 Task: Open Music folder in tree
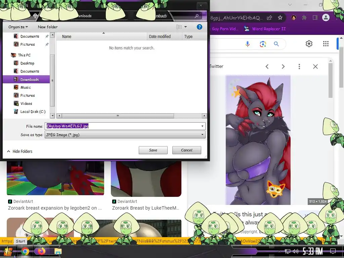(26, 87)
